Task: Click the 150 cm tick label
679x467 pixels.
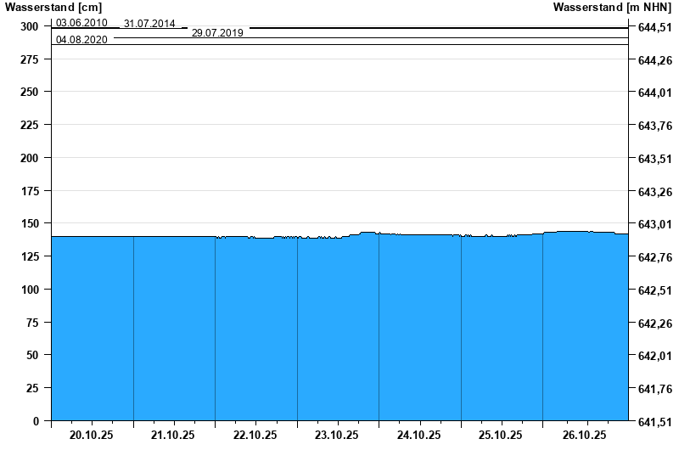Action: pos(30,223)
